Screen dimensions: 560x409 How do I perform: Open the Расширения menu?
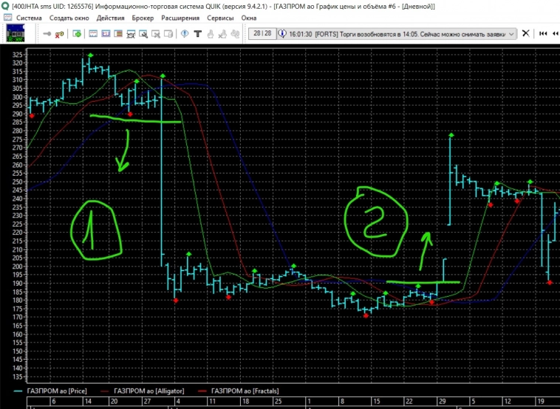[181, 17]
